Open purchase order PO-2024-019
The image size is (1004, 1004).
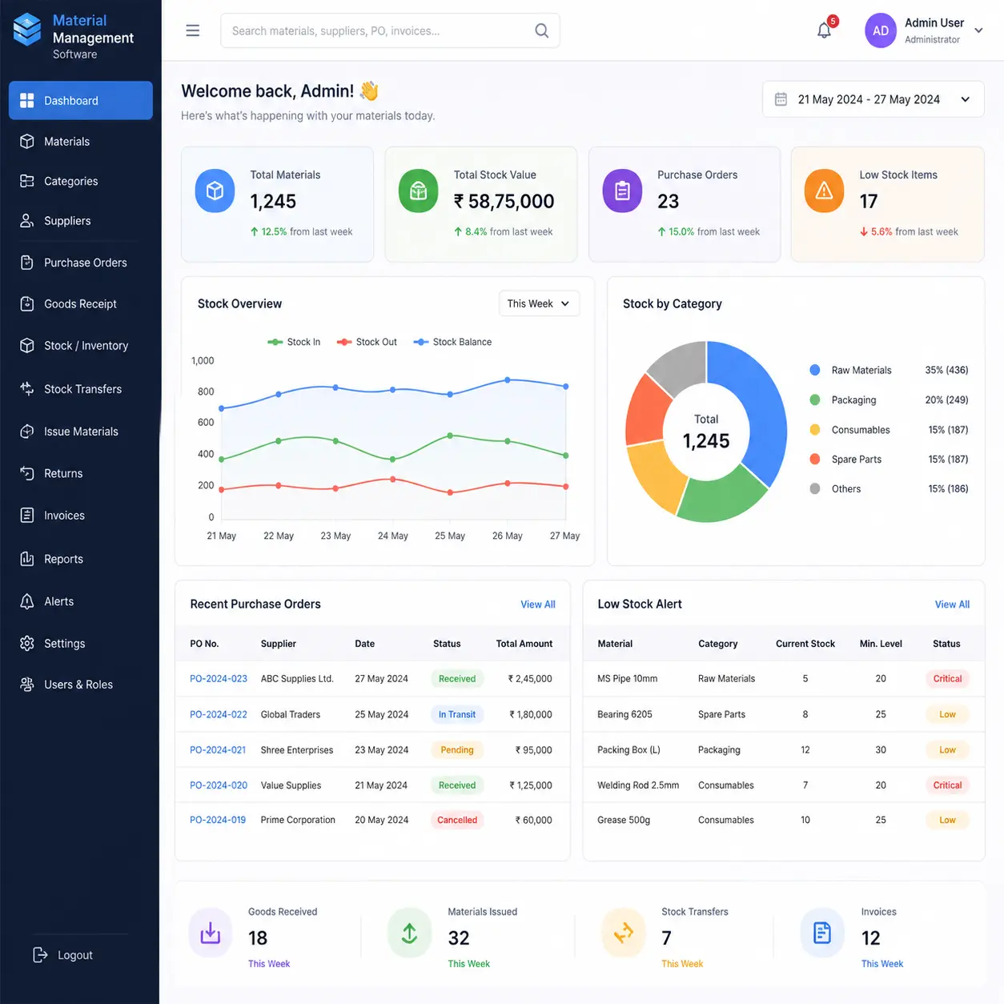tap(218, 820)
